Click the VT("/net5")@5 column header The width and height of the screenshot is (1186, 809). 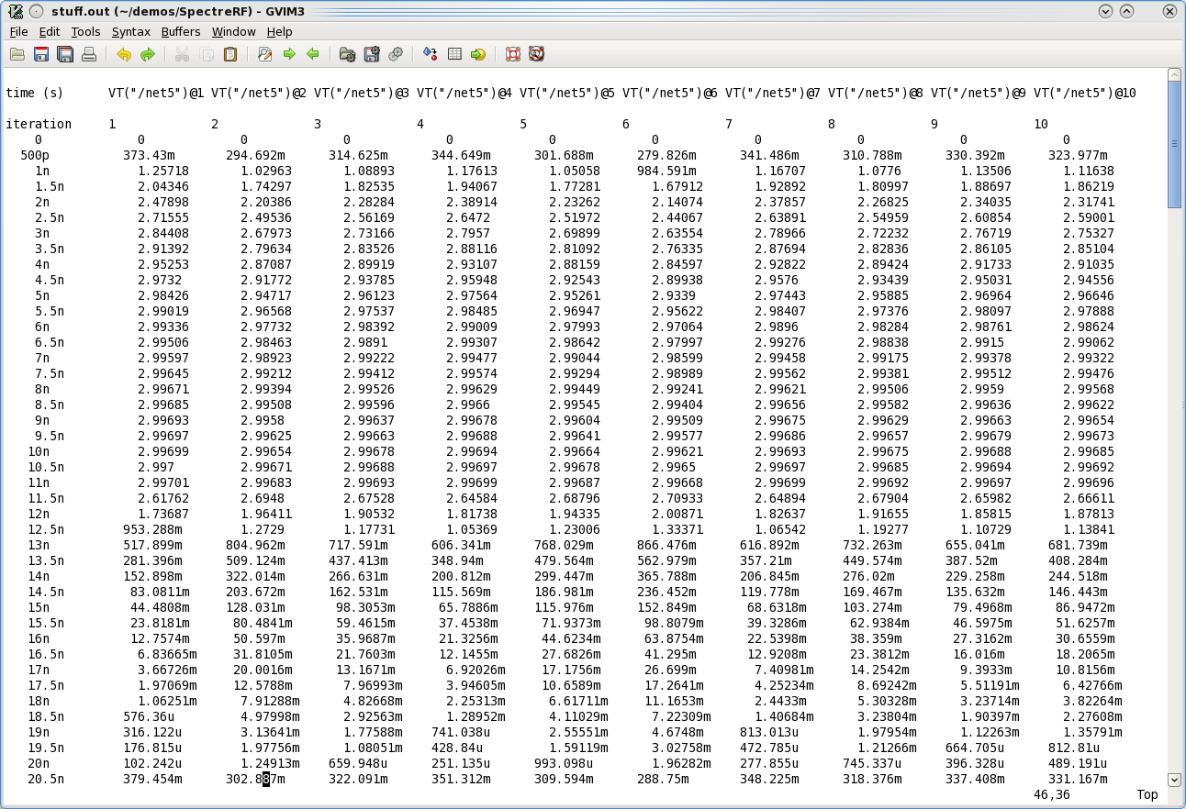coord(567,93)
